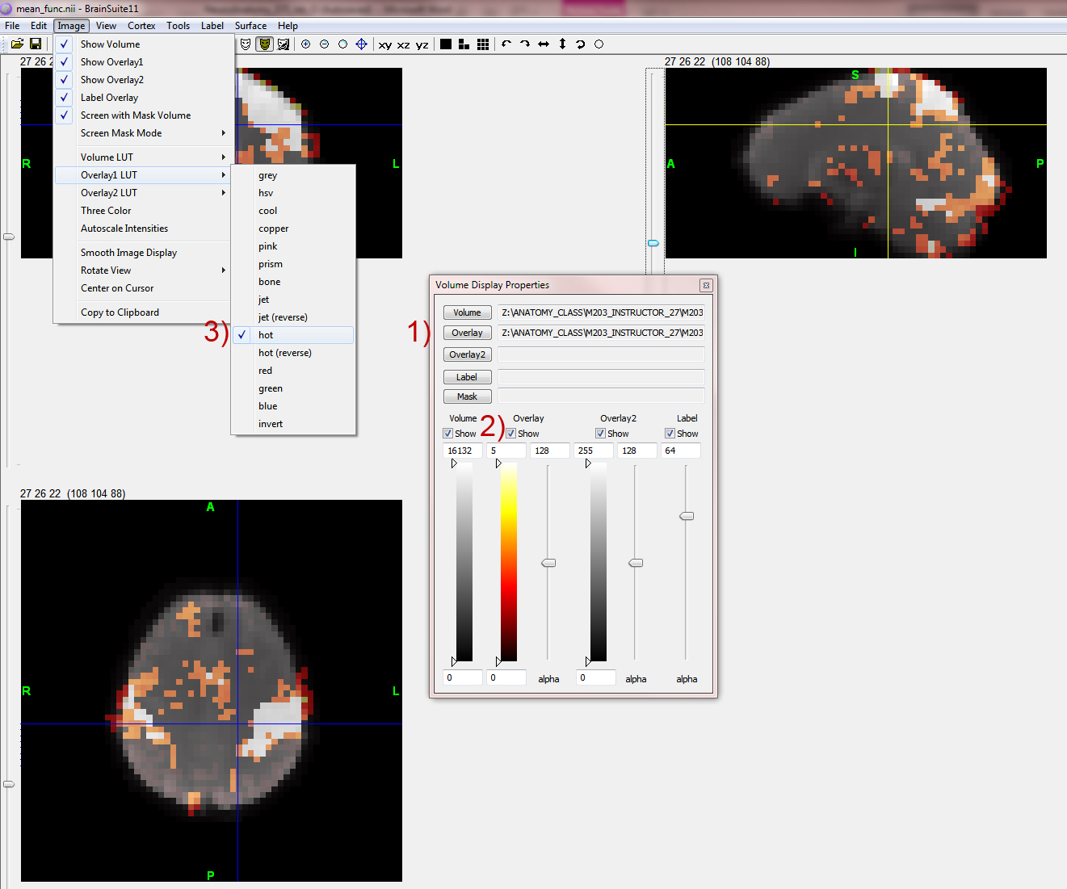Screen dimensions: 1067x889
Task: Click the hot colormap gradient bar
Action: coord(508,563)
